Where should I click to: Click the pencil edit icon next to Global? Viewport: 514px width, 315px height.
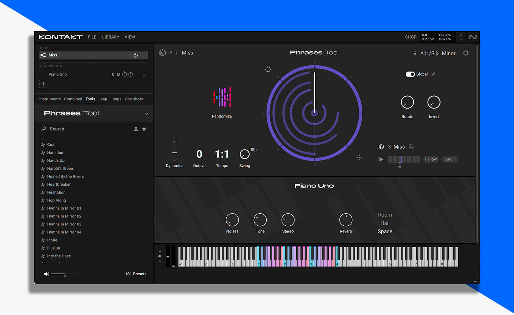point(433,74)
